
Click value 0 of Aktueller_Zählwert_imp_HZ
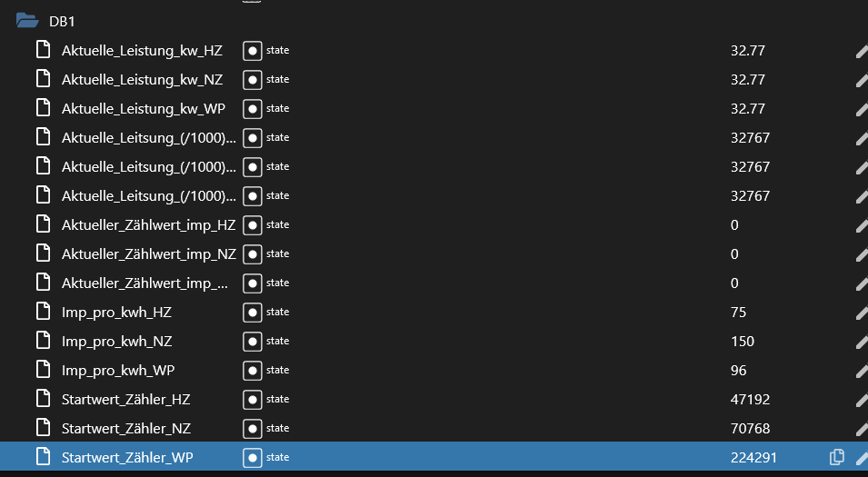734,225
